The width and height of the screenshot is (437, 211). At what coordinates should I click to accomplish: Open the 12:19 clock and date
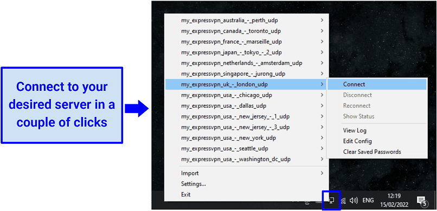[x=394, y=200]
